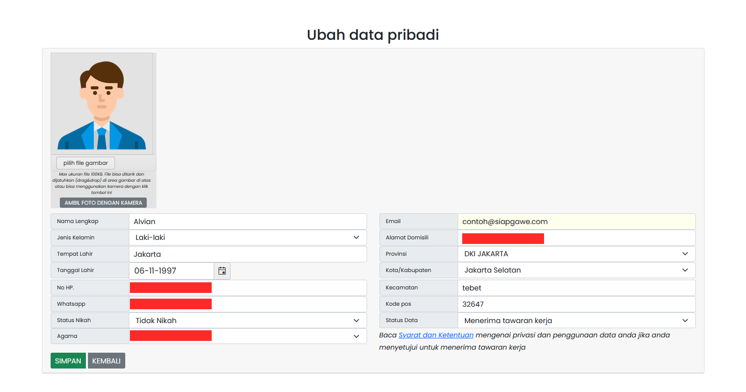Click AMBIL FOTO DENGAN KAMERA button
The image size is (746, 392).
tap(103, 203)
